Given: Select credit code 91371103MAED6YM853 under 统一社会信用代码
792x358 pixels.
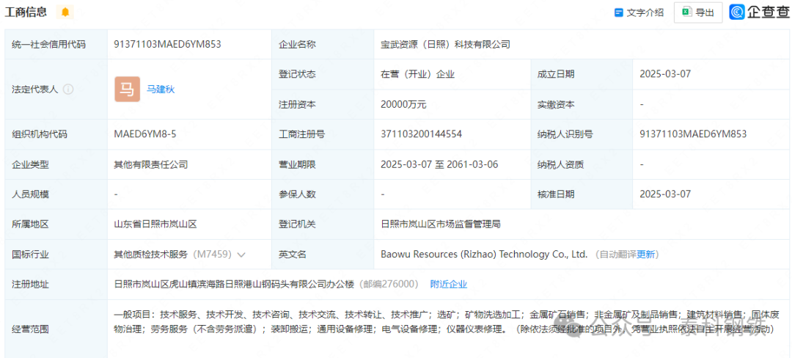Looking at the screenshot, I should point(168,44).
